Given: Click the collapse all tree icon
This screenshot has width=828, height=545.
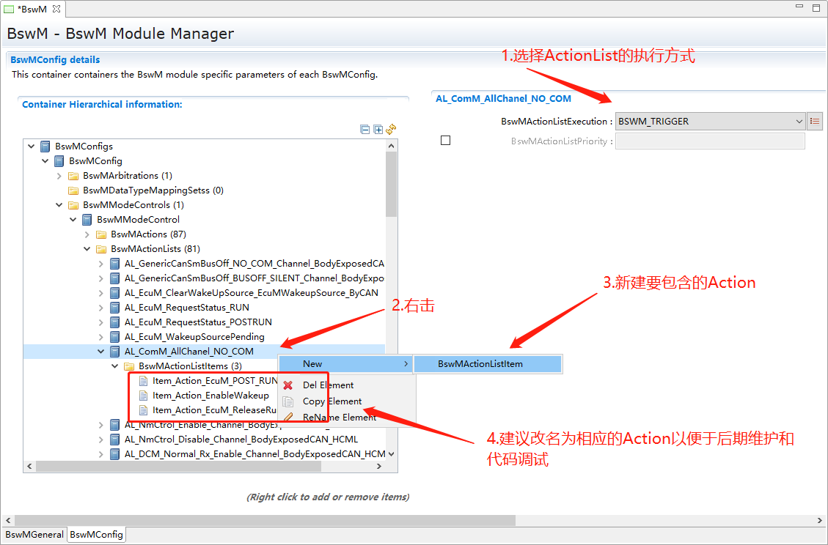Looking at the screenshot, I should point(365,130).
